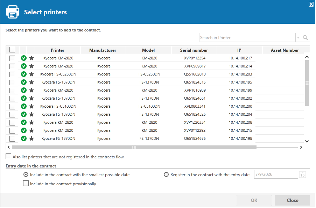Check the printer row with IP 10.14.100.214
This screenshot has height=208, width=316.
12,66
